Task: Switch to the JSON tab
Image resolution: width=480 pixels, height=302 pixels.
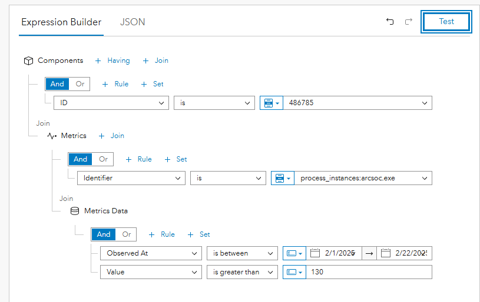Action: [133, 22]
